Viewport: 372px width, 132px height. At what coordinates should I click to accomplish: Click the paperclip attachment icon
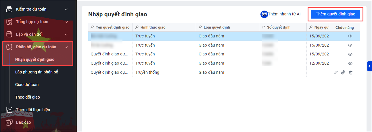[x=343, y=73]
